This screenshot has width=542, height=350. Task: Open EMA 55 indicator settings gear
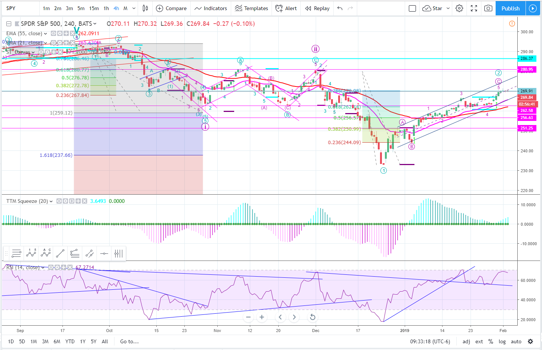click(x=59, y=33)
